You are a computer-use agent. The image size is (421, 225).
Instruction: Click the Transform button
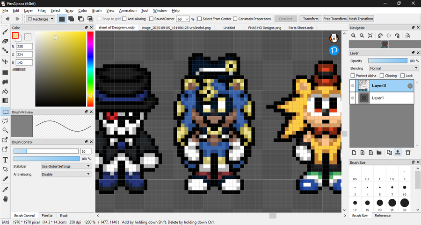tap(311, 19)
